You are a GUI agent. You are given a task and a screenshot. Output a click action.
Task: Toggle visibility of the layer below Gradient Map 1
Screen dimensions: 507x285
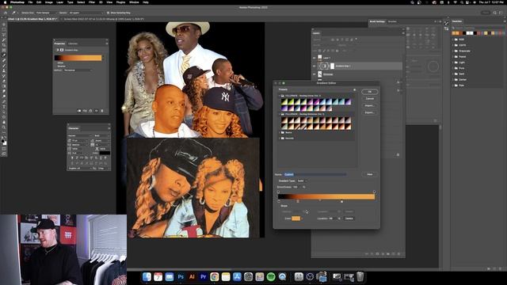pyautogui.click(x=314, y=74)
